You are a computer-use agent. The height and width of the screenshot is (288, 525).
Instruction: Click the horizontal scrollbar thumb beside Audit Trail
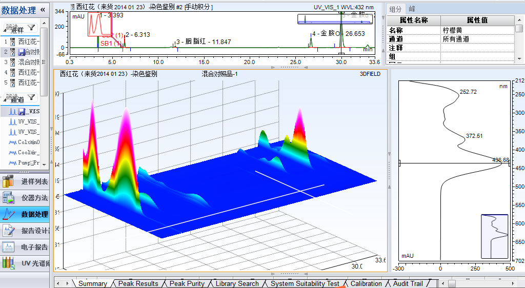click(452, 283)
